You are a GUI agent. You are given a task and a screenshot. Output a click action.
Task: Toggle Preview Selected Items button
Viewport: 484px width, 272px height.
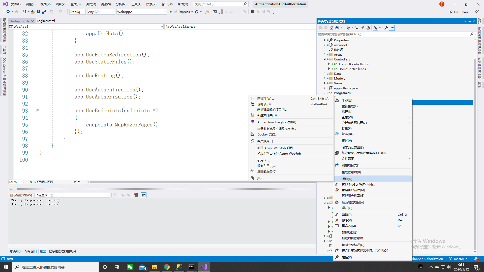pos(392,28)
